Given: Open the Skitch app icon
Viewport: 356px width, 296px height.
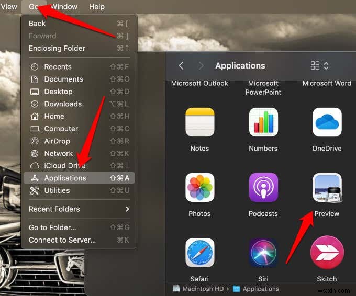Looking at the screenshot, I should pos(327,253).
